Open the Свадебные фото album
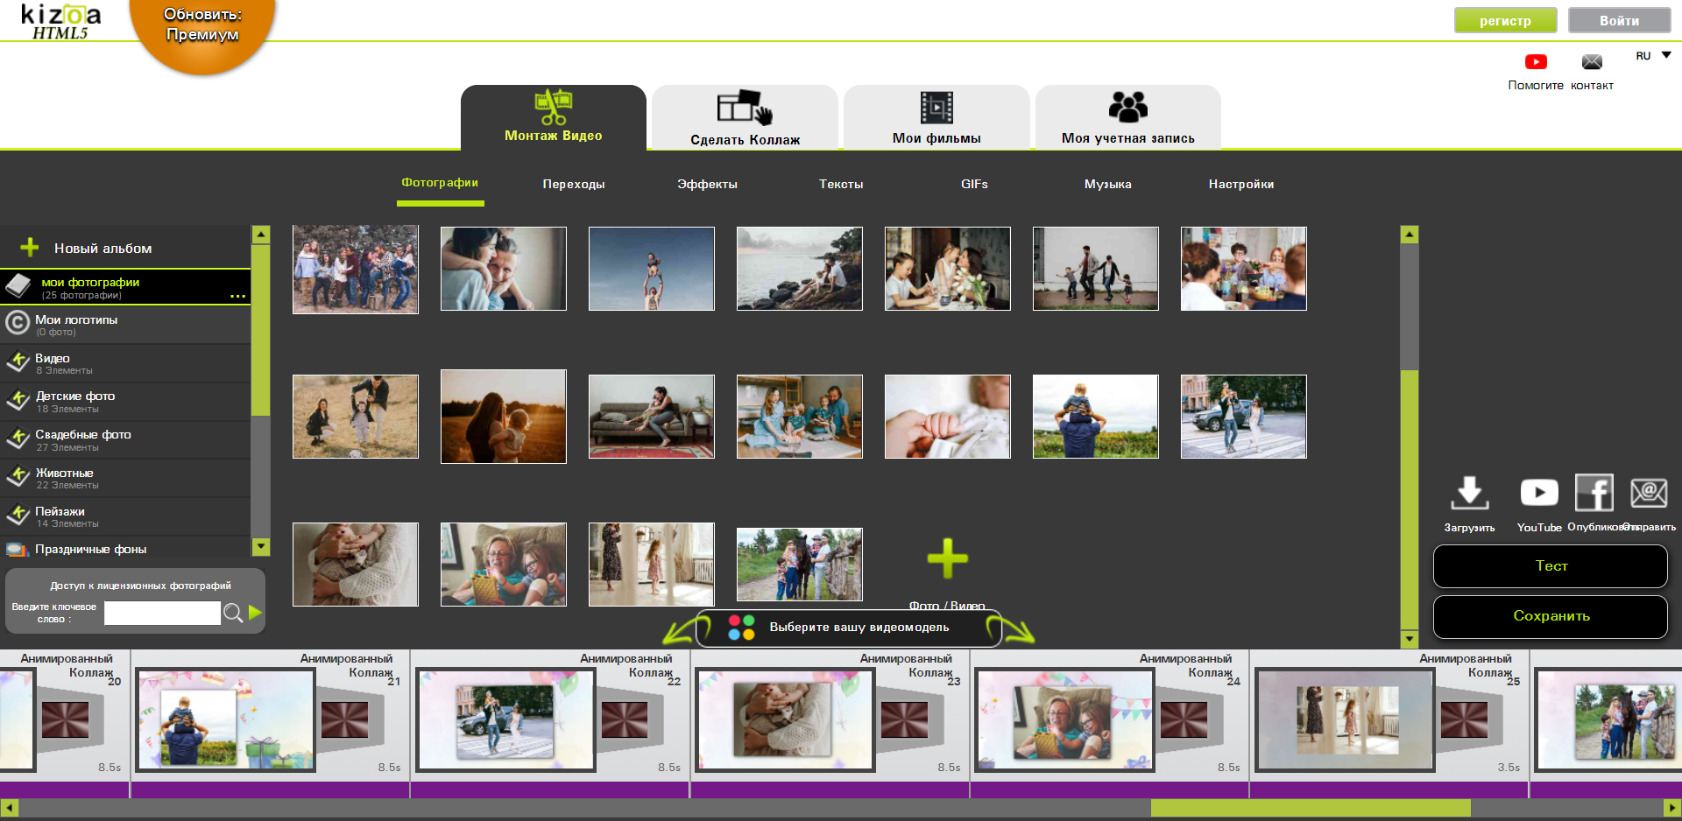1682x821 pixels. point(125,440)
